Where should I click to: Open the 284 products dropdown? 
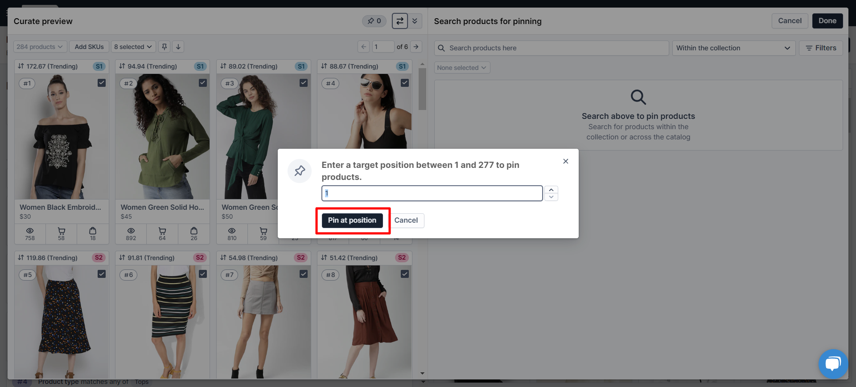(x=40, y=47)
